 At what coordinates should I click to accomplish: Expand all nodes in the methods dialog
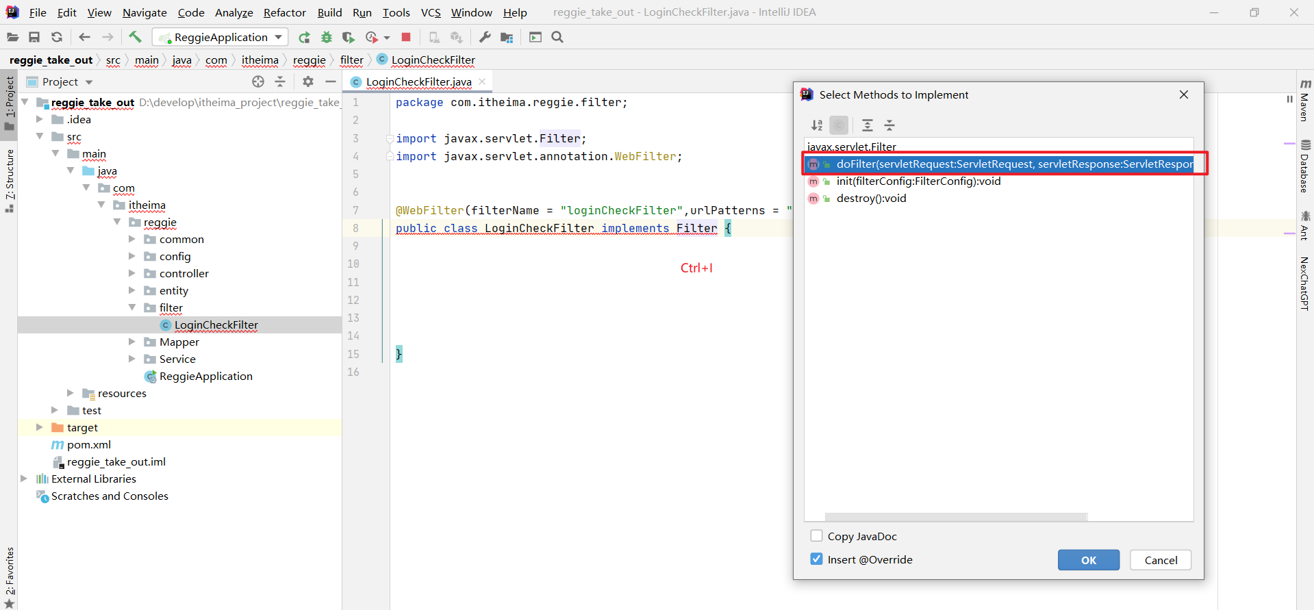(867, 125)
